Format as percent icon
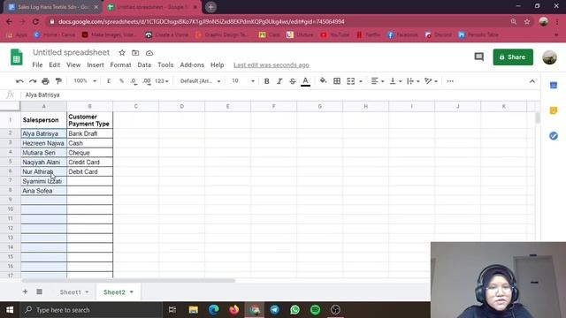The width and height of the screenshot is (566, 318). tap(121, 81)
